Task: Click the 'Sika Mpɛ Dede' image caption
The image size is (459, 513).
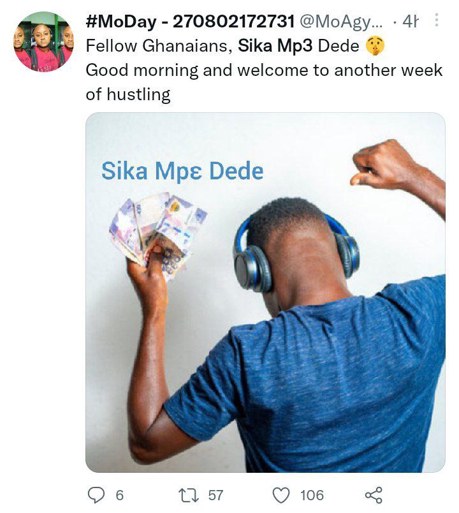Action: 182,171
